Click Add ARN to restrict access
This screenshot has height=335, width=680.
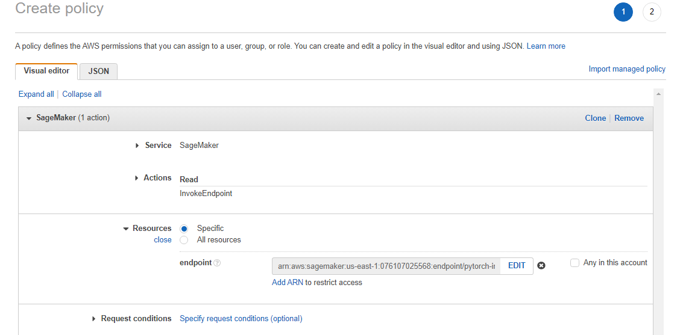[287, 283]
